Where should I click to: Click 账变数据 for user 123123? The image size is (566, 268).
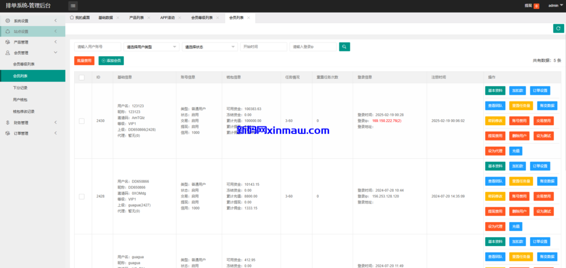click(x=547, y=106)
